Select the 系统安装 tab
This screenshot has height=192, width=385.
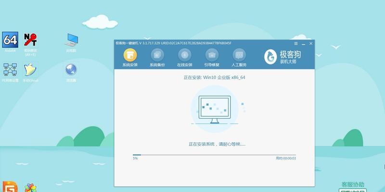coord(130,58)
